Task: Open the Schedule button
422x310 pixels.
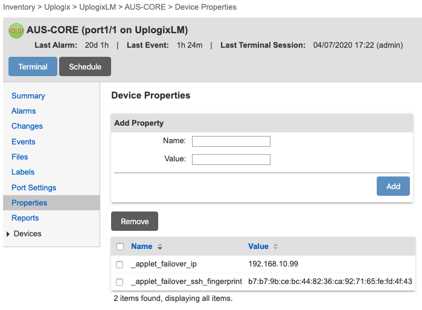Action: coord(85,66)
